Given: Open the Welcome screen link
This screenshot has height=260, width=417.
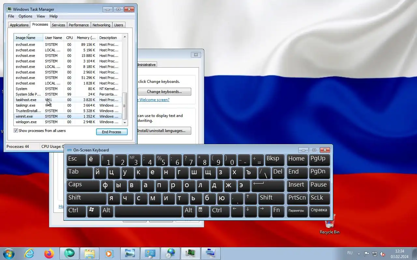Looking at the screenshot, I should (153, 100).
